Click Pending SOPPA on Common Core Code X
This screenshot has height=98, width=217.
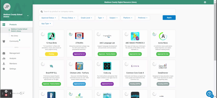pos(135,84)
